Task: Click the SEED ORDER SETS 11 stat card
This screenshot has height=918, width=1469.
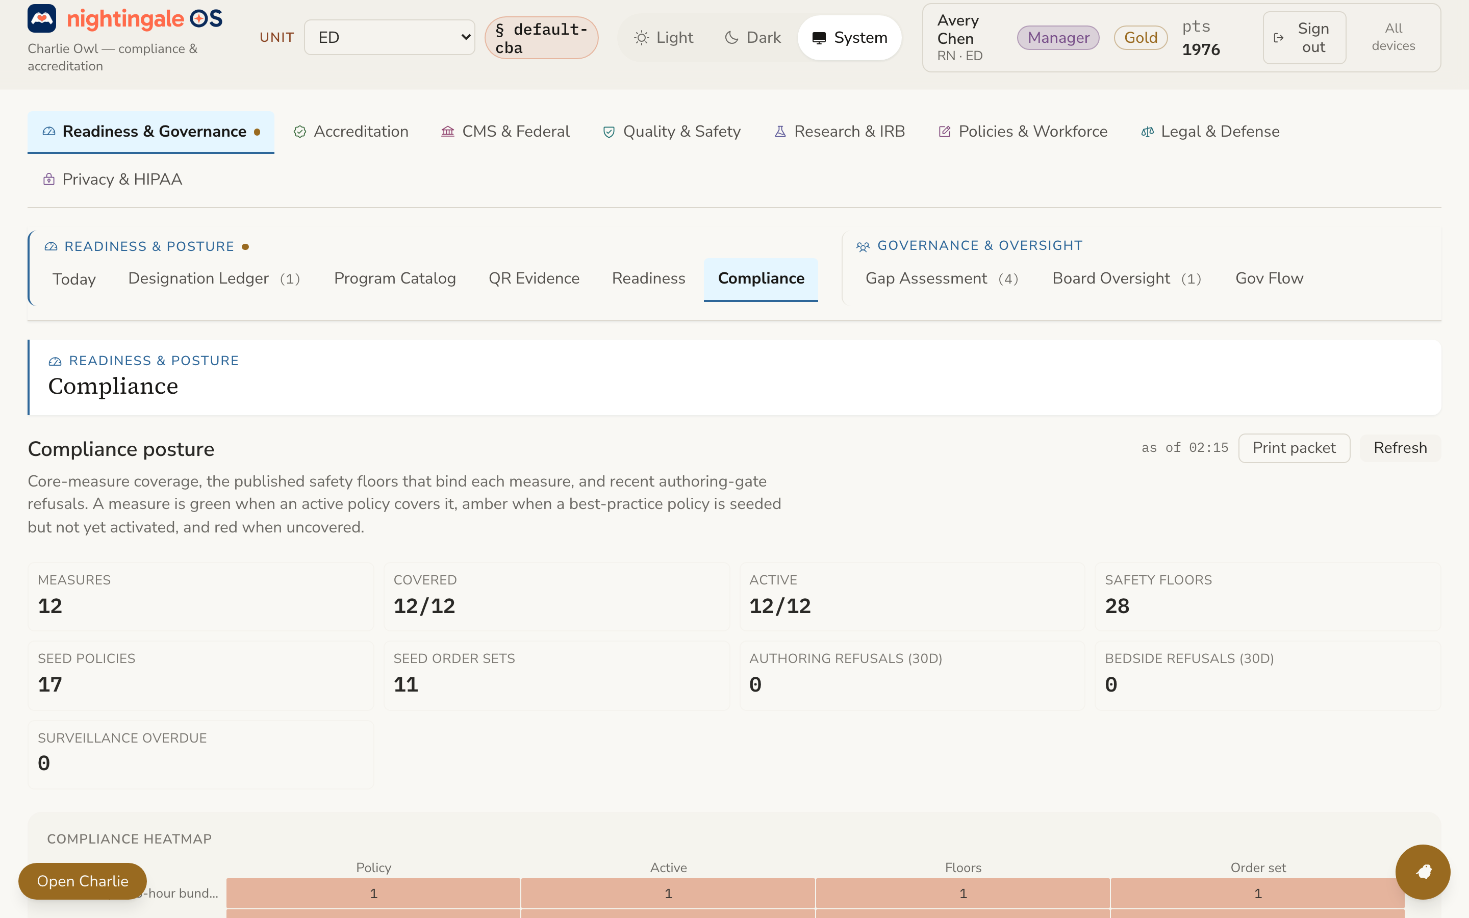Action: pyautogui.click(x=556, y=675)
